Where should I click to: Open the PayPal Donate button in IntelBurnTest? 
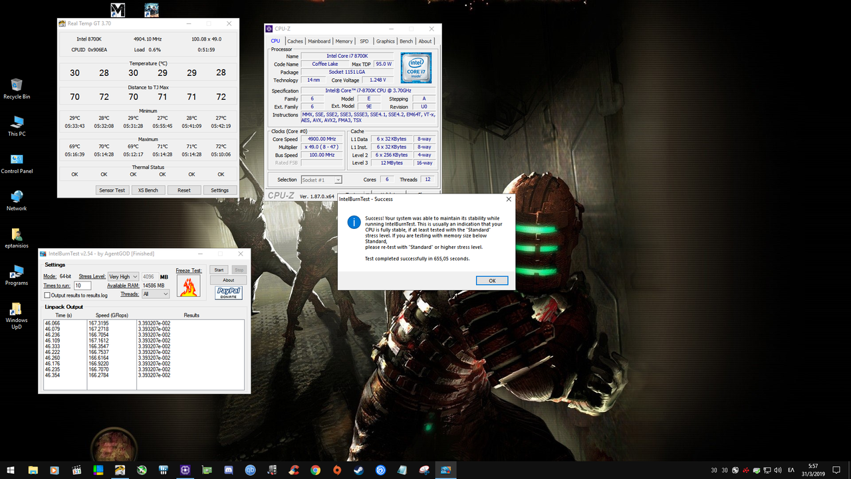tap(228, 293)
